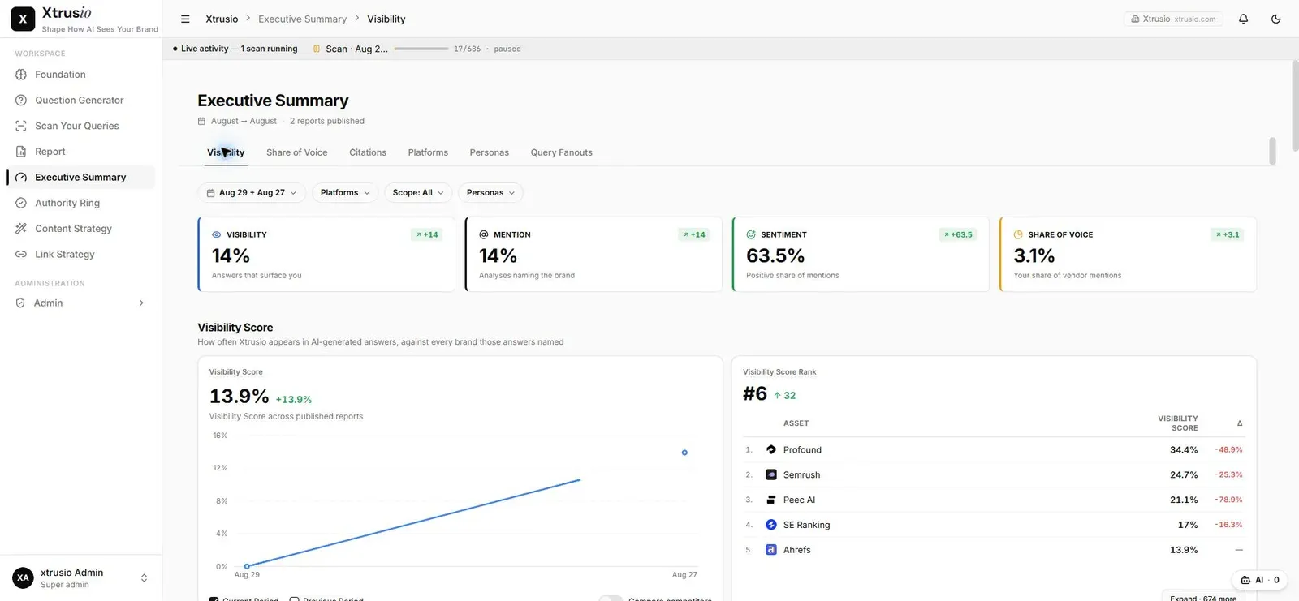Click the pie icon on Share of Voice card
1299x601 pixels.
tap(1018, 234)
